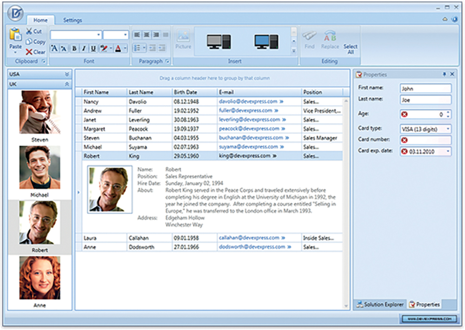The image size is (465, 330).
Task: Click the Copy icon in Clipboard
Action: pyautogui.click(x=29, y=42)
